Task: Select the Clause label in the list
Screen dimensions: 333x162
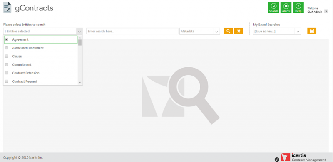Action: (x=17, y=56)
